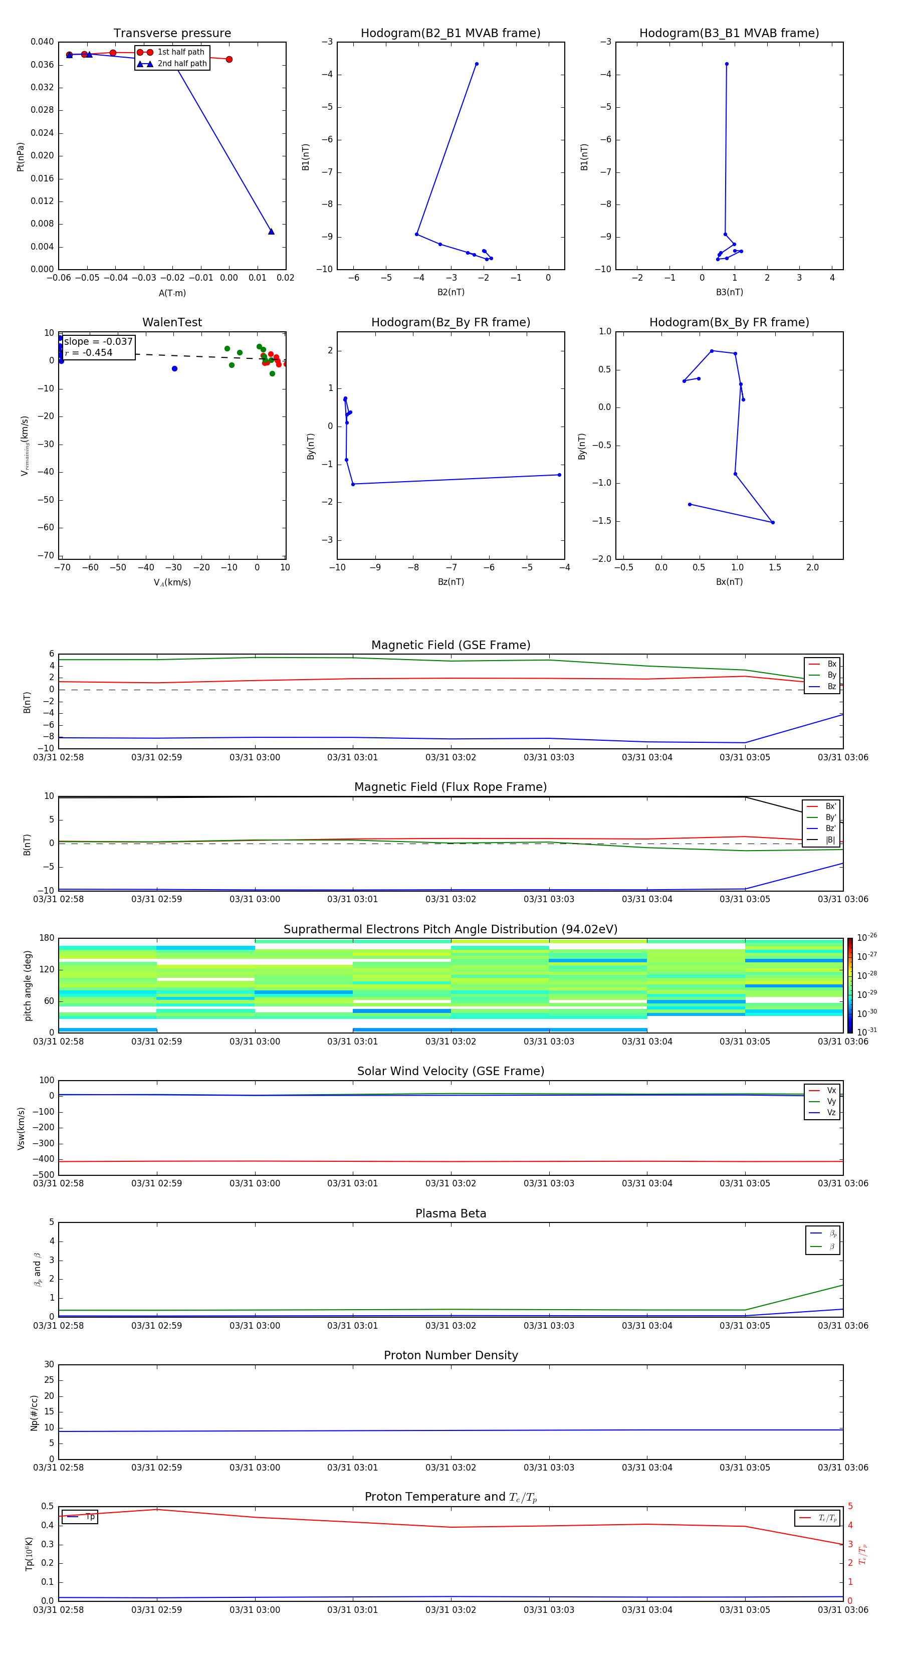The width and height of the screenshot is (902, 1654).
Task: Click the Suprathermal Electrons Pitch Angle Distribution title
Action: click(x=450, y=930)
